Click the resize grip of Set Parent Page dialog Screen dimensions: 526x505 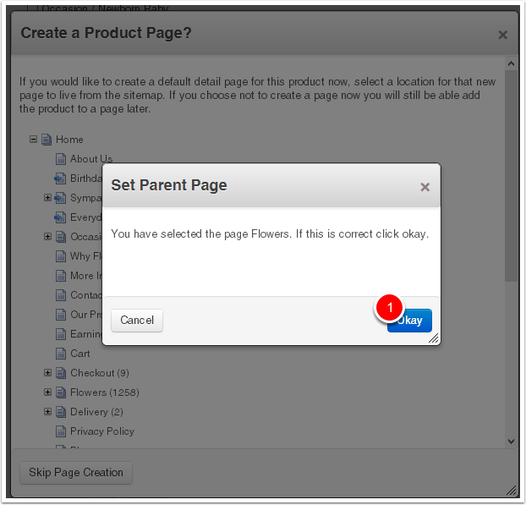coord(434,338)
